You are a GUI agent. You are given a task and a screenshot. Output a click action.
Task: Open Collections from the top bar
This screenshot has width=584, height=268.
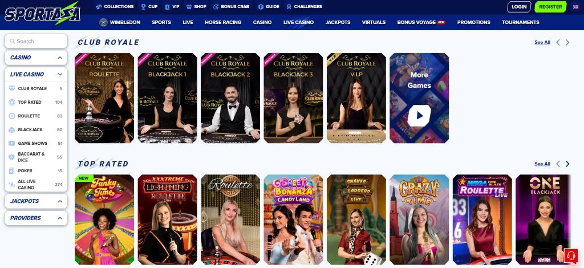coord(115,7)
